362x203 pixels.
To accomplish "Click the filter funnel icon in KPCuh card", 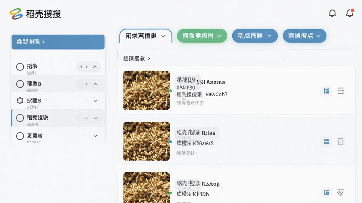I will (x=340, y=193).
